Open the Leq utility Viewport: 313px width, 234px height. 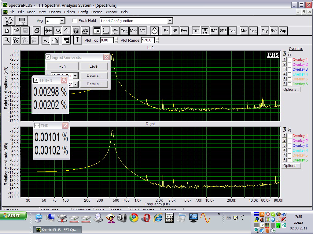[x=233, y=31]
